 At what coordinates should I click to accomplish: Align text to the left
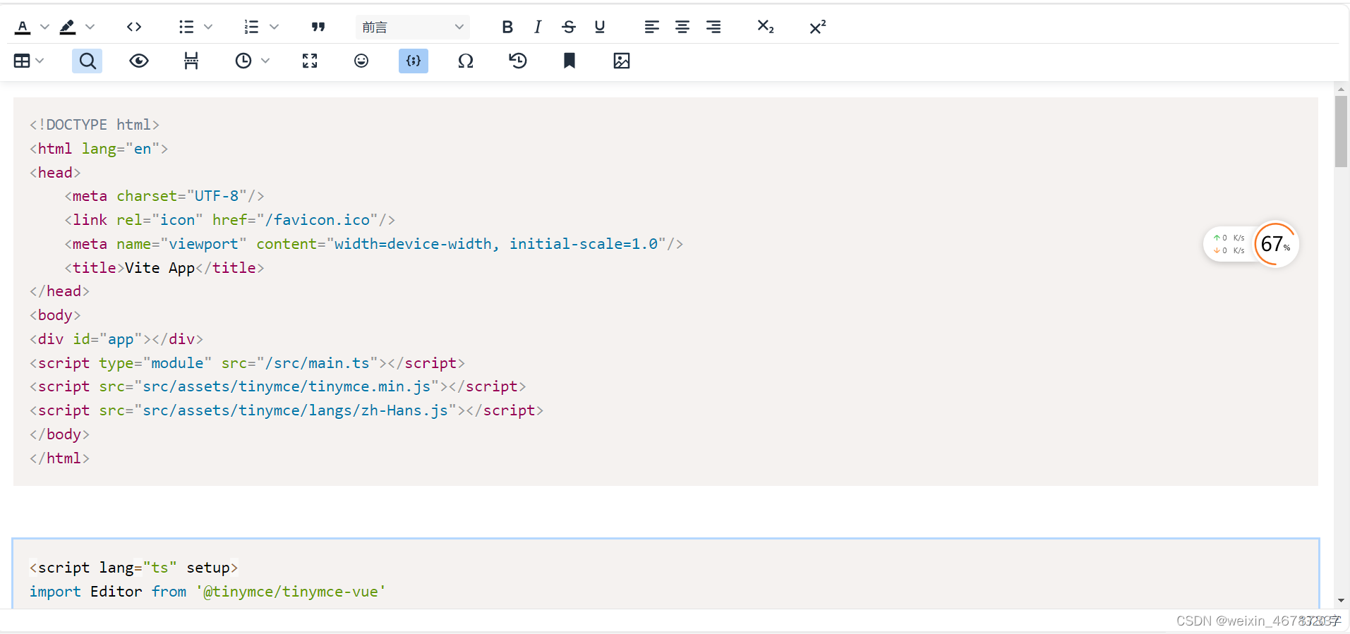coord(651,27)
